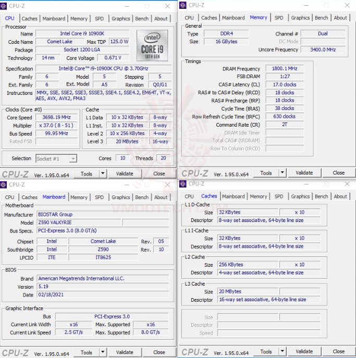Click the DRAM Frequency 1800.1 MHz value
The height and width of the screenshot is (358, 356).
click(285, 68)
